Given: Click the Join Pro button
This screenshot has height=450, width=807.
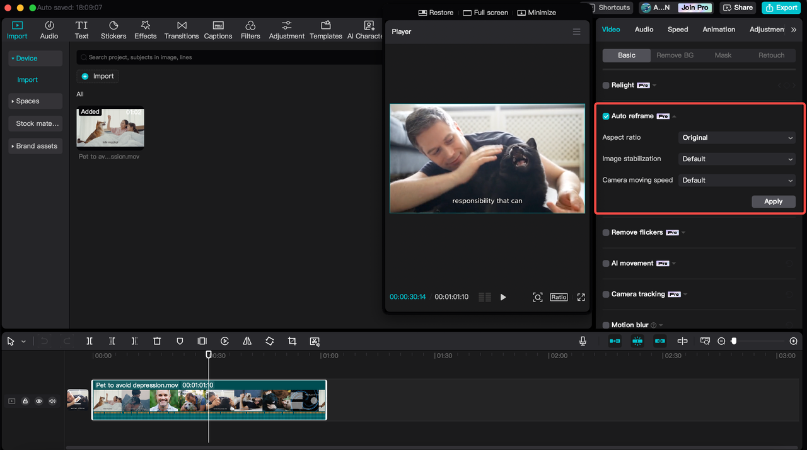Looking at the screenshot, I should (695, 8).
